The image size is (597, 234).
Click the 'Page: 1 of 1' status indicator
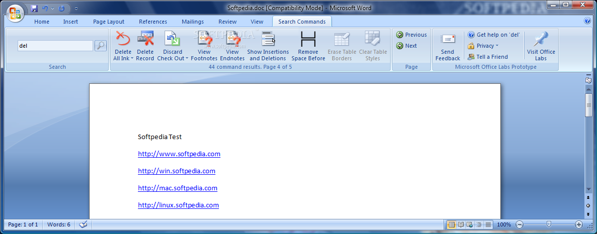(x=23, y=224)
